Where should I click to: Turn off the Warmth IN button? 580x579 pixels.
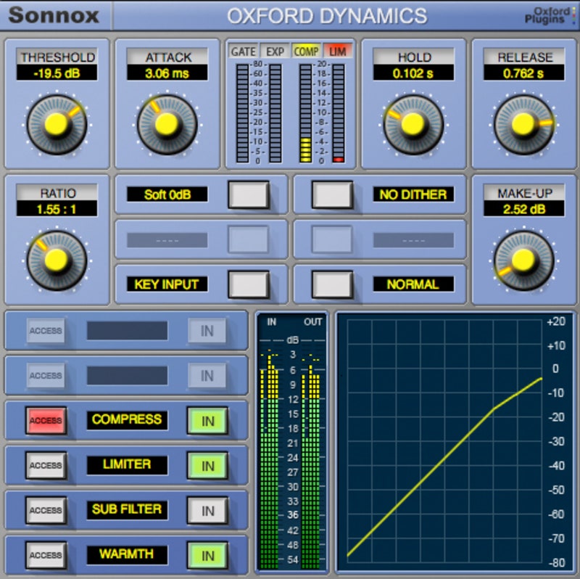click(x=207, y=556)
